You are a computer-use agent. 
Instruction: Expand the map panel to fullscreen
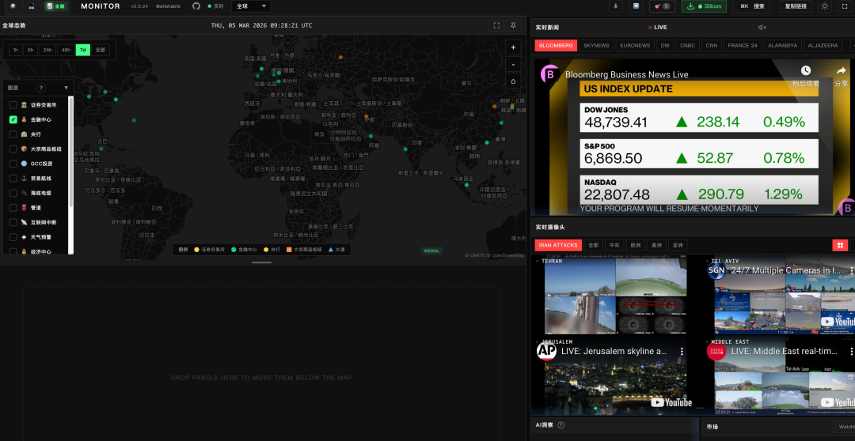[496, 25]
